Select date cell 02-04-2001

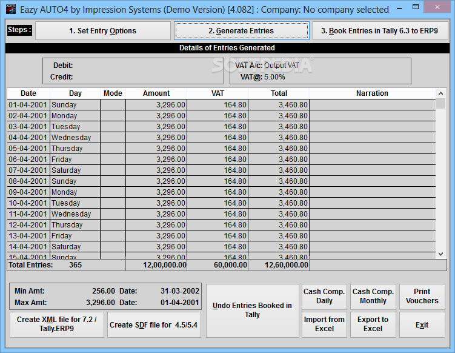(28, 116)
